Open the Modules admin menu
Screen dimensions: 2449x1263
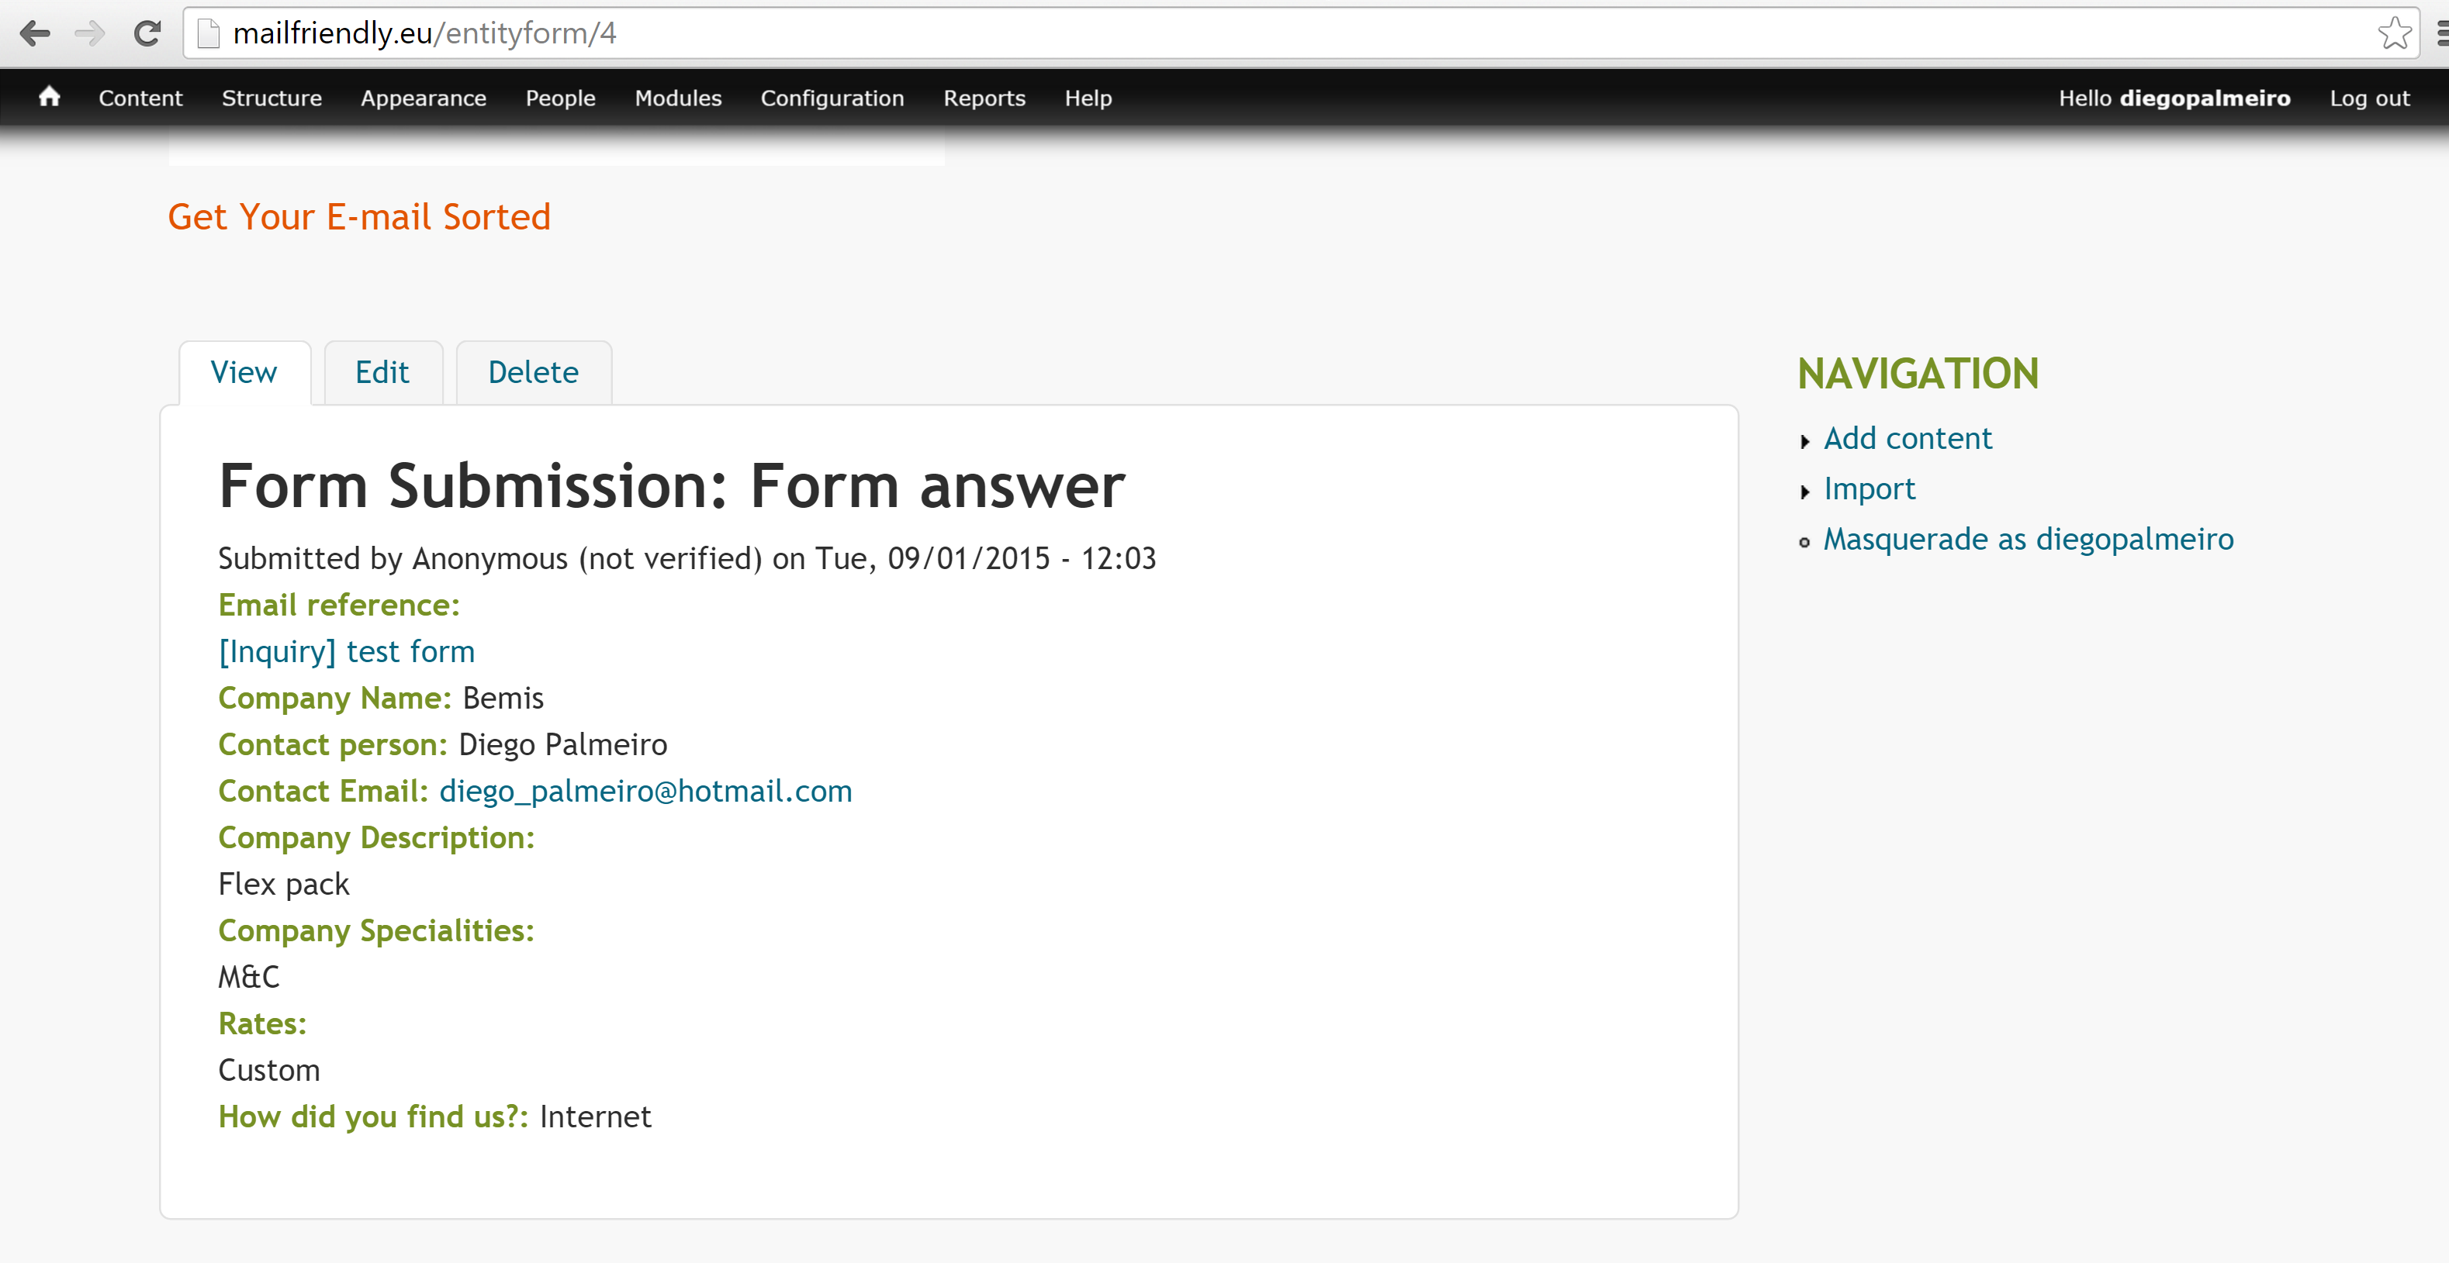[x=678, y=98]
